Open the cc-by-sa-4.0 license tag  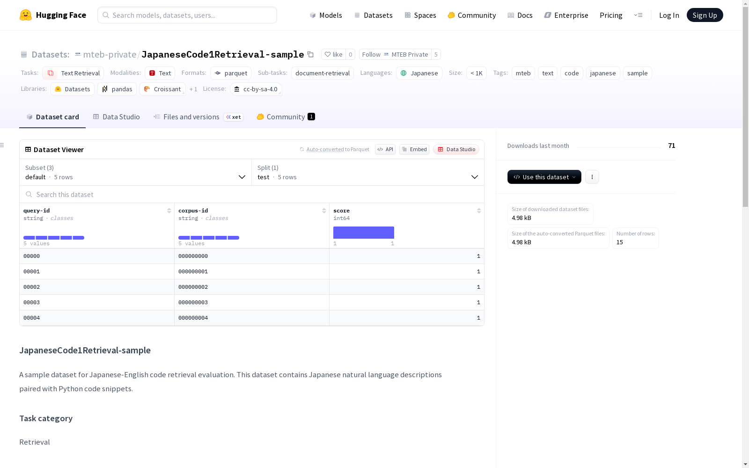click(x=256, y=89)
